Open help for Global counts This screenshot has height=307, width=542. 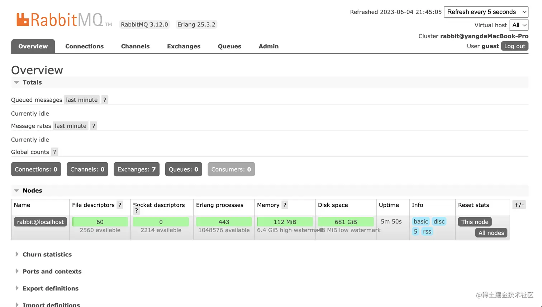coord(54,152)
